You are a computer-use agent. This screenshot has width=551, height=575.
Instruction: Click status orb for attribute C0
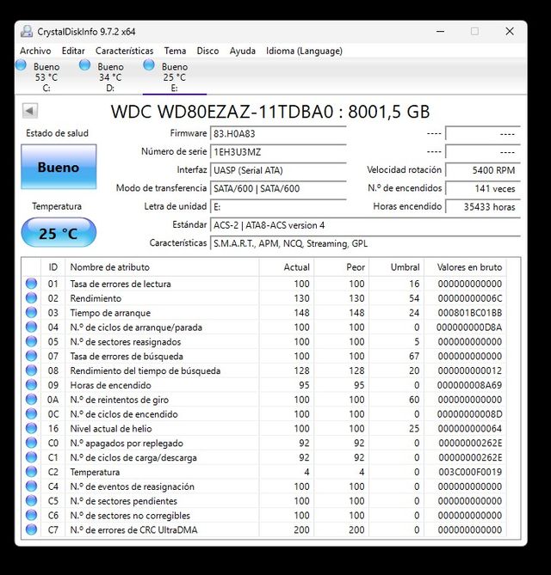(x=31, y=443)
